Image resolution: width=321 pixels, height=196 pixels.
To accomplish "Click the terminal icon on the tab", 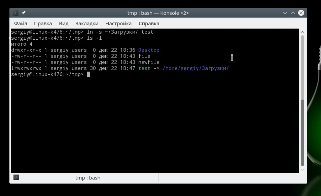I will (x=16, y=178).
